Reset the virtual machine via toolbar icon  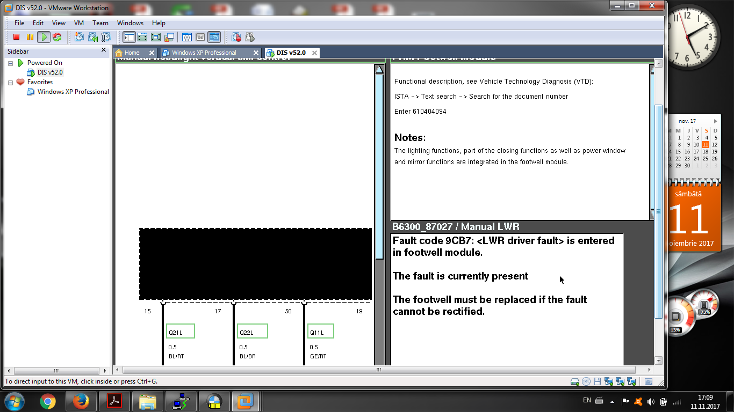pyautogui.click(x=56, y=37)
